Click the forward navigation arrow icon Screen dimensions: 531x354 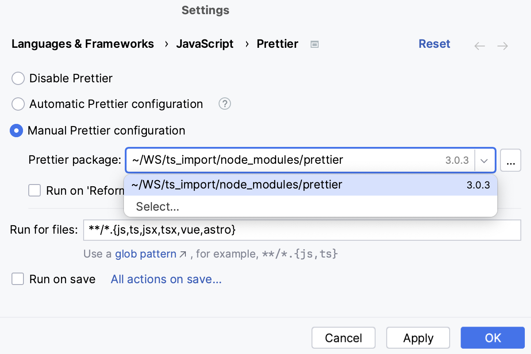[x=502, y=46]
